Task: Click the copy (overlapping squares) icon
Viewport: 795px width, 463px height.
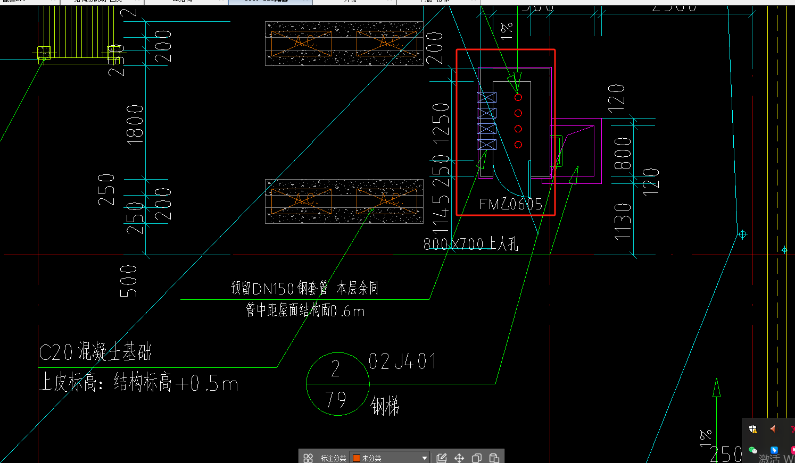Action: tap(477, 458)
